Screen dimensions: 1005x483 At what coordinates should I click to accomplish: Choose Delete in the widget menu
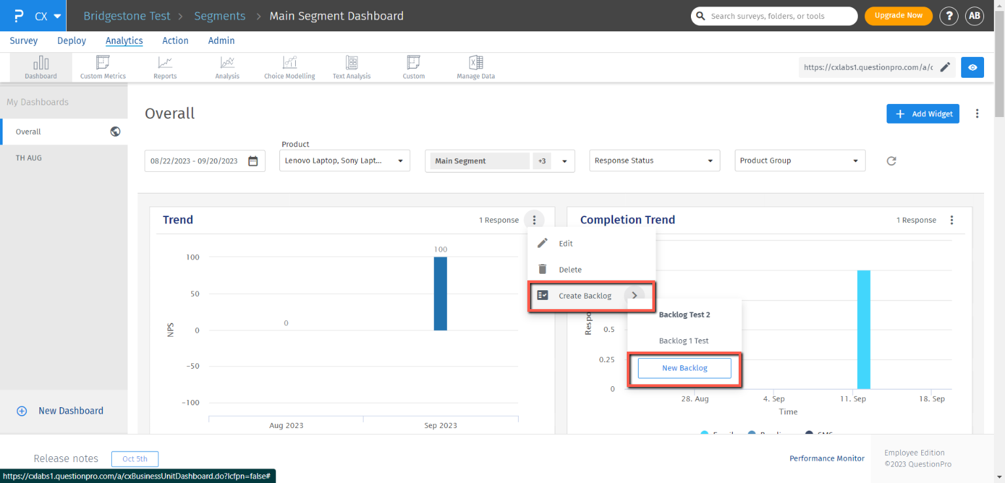pyautogui.click(x=569, y=269)
